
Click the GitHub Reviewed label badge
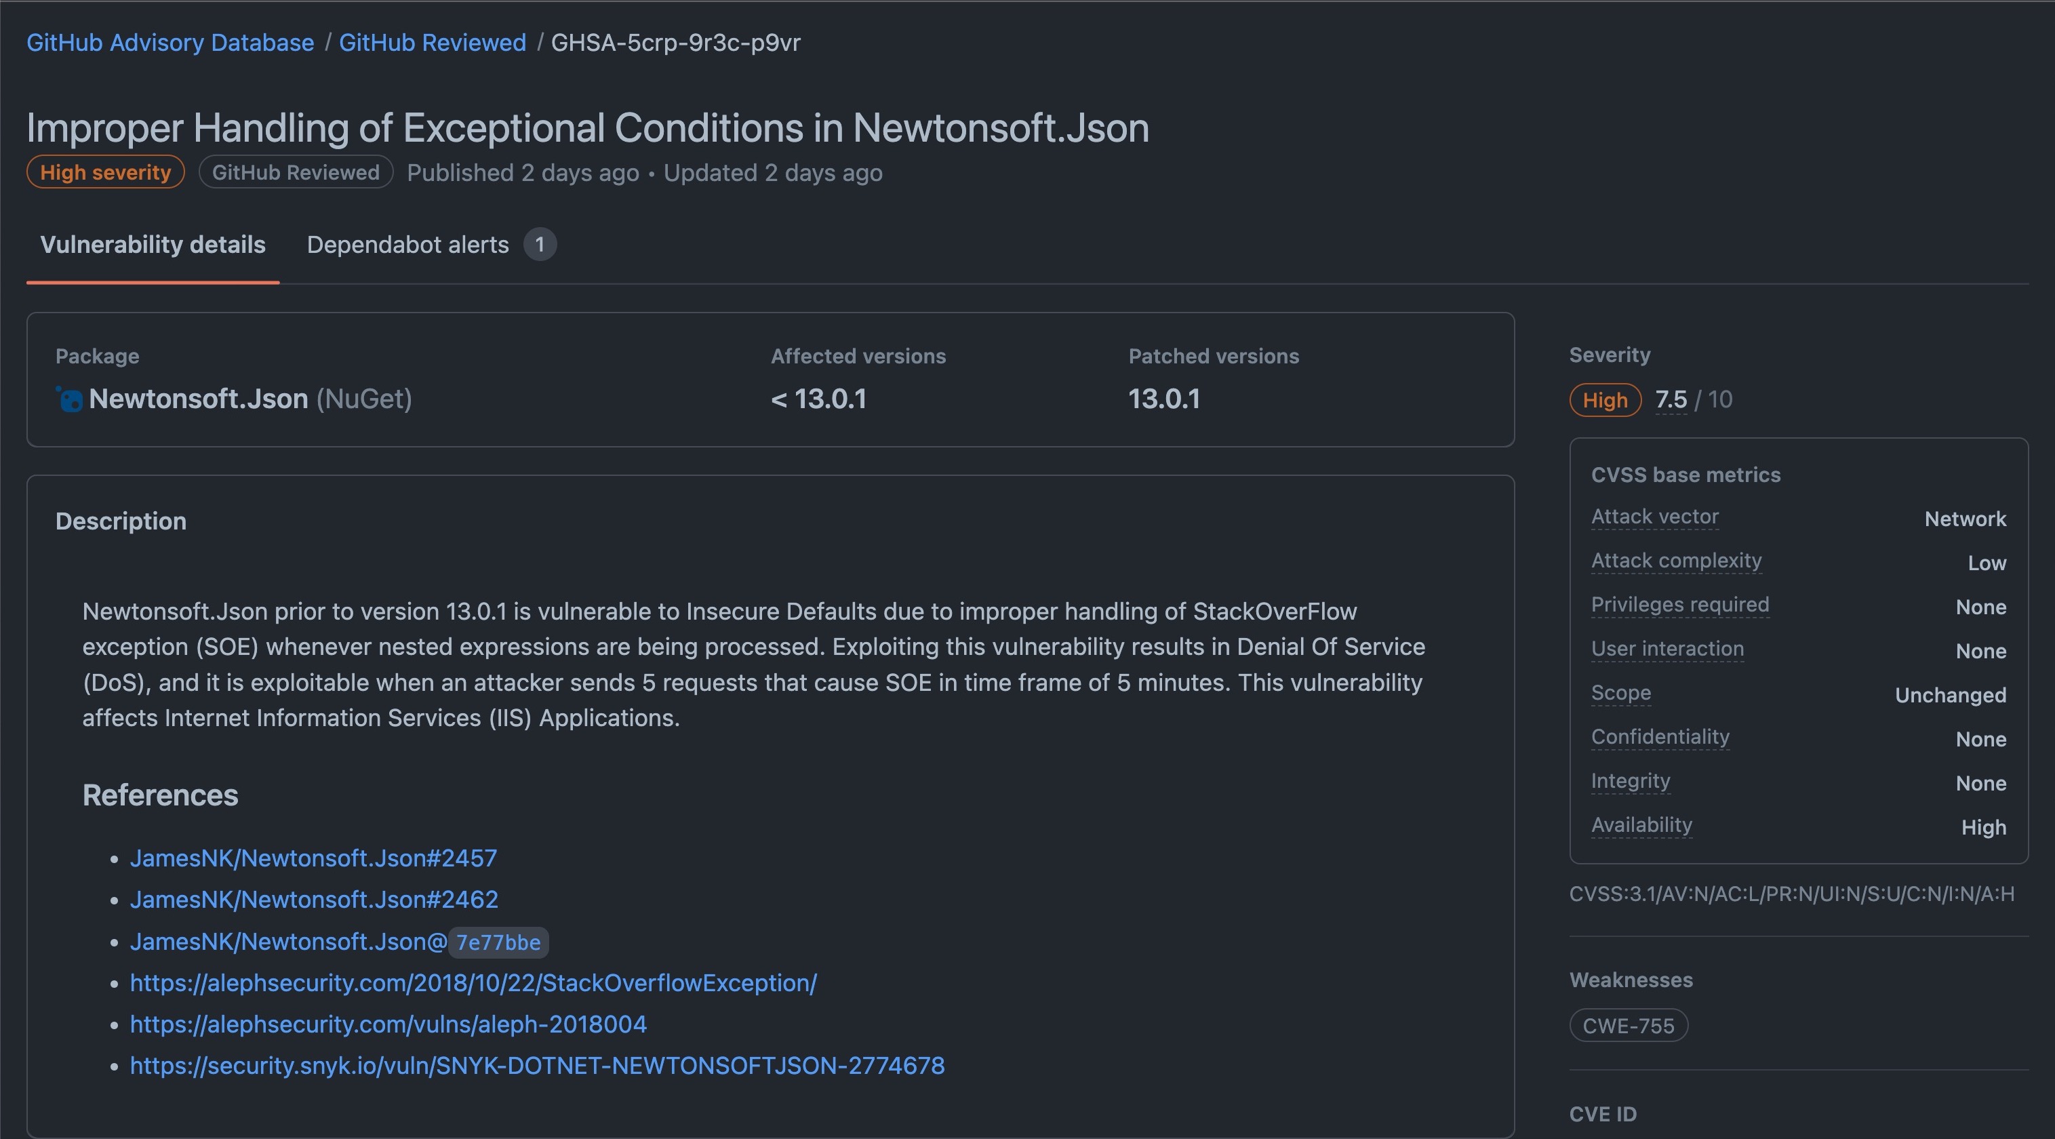pos(295,172)
